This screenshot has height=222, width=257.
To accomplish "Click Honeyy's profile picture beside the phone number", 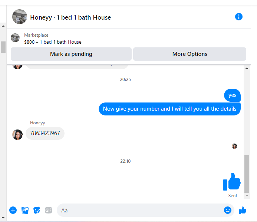I will click(17, 135).
